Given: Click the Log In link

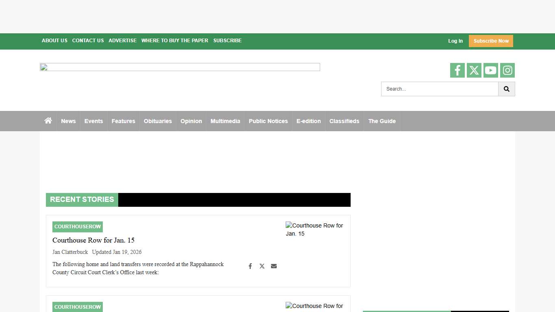Looking at the screenshot, I should pos(455,41).
